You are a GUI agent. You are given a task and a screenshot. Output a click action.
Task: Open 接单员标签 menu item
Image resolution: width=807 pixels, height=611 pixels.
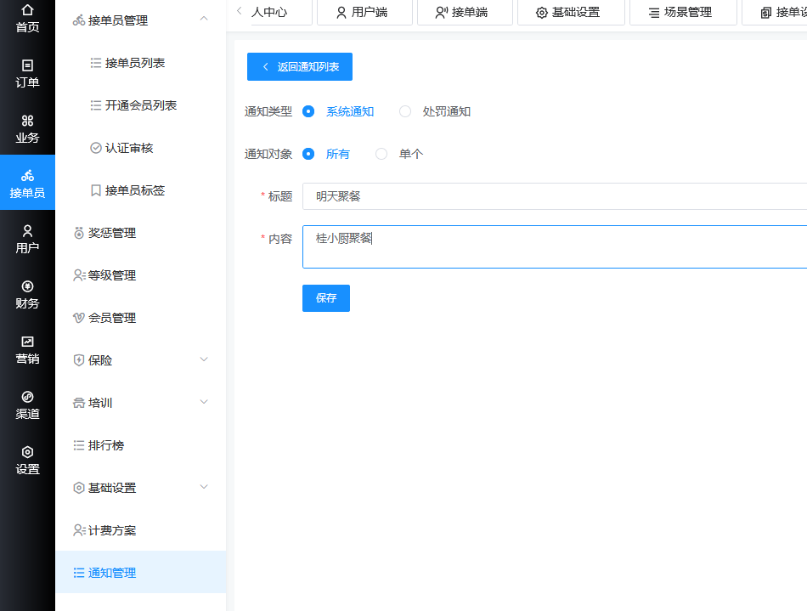tap(140, 190)
